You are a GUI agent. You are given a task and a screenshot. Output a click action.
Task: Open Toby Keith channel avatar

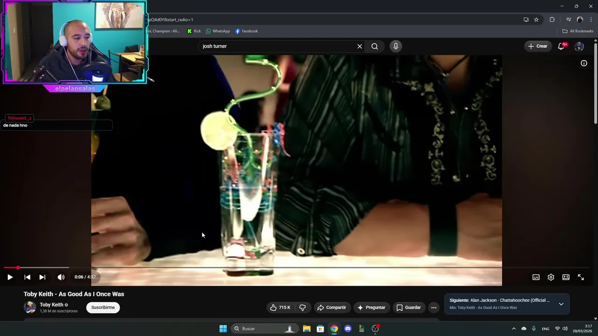(x=30, y=307)
